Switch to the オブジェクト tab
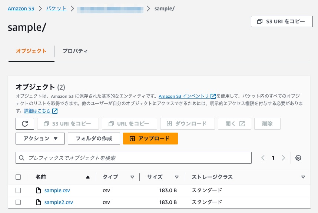 click(31, 51)
